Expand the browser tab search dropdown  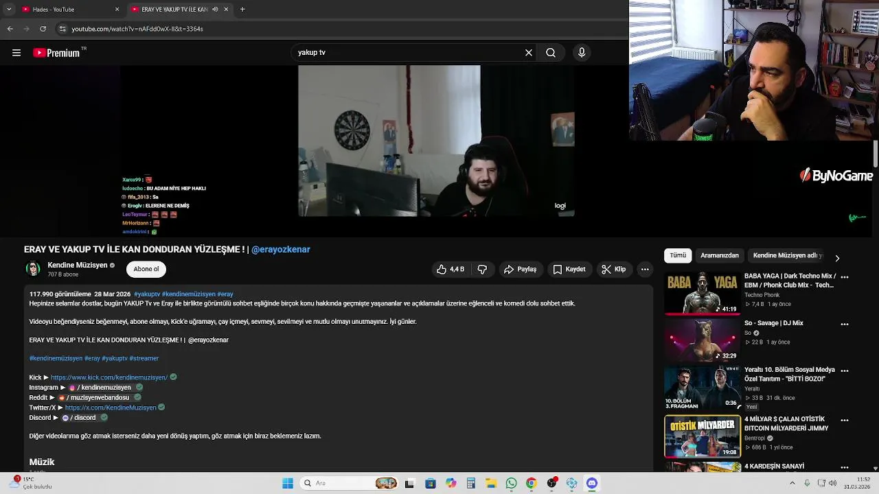9,10
